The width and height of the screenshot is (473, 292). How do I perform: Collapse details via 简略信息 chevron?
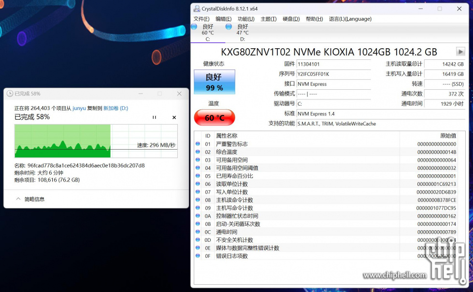(18, 199)
